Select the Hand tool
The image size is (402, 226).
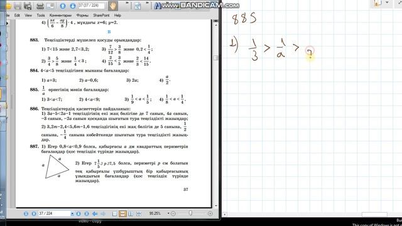click(112, 6)
